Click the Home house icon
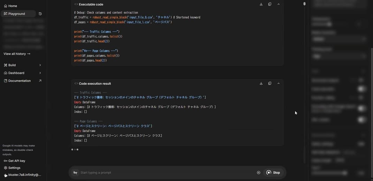Image resolution: width=373 pixels, height=181 pixels. coord(6,6)
